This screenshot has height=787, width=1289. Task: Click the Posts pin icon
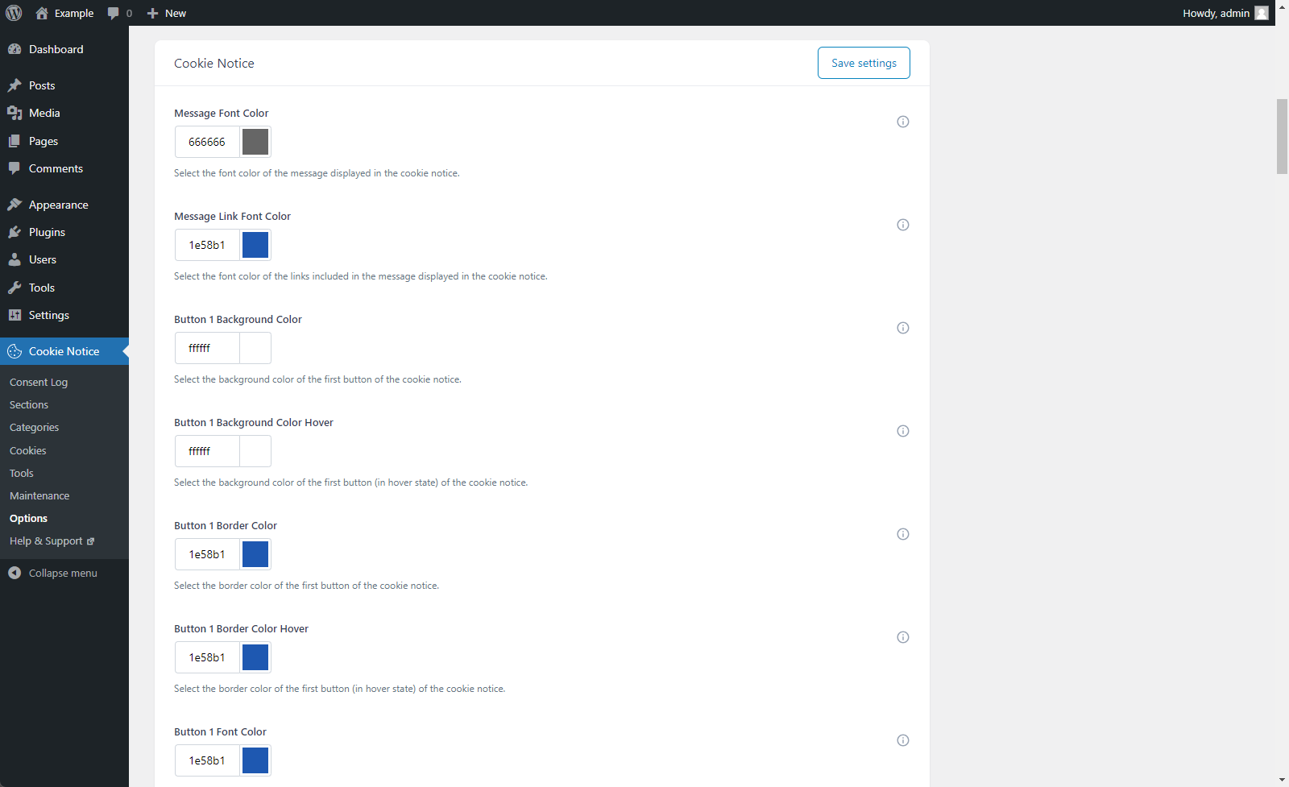coord(15,85)
